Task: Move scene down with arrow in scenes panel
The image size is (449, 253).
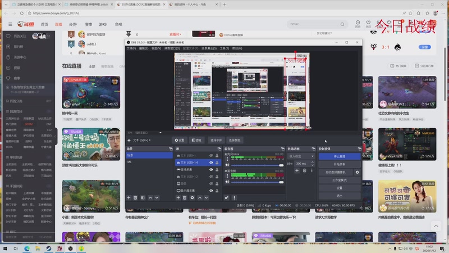Action: [x=157, y=198]
